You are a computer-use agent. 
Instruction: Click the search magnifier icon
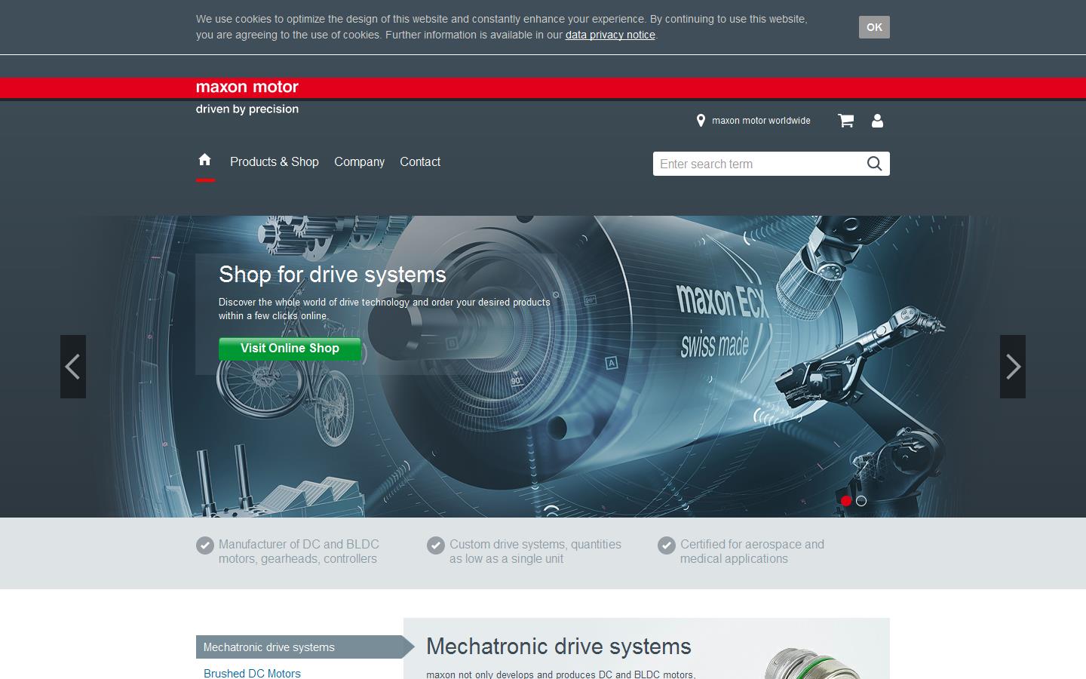point(874,163)
